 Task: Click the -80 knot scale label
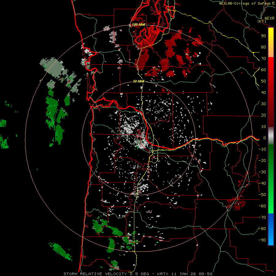click(x=262, y=229)
